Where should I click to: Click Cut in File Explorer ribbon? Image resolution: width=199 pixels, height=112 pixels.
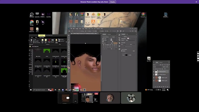pos(34,39)
